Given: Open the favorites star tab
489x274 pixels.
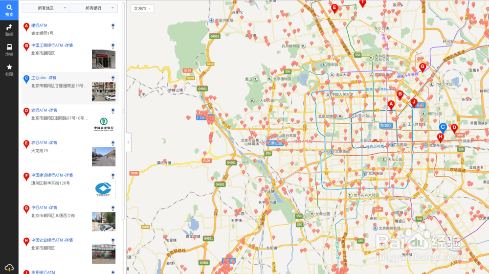Looking at the screenshot, I should pos(9,70).
